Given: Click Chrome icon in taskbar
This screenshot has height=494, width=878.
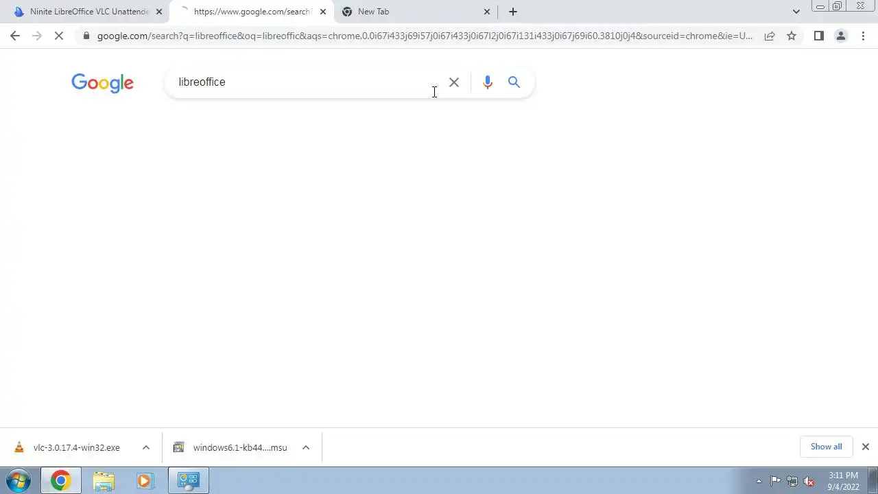Looking at the screenshot, I should (60, 481).
